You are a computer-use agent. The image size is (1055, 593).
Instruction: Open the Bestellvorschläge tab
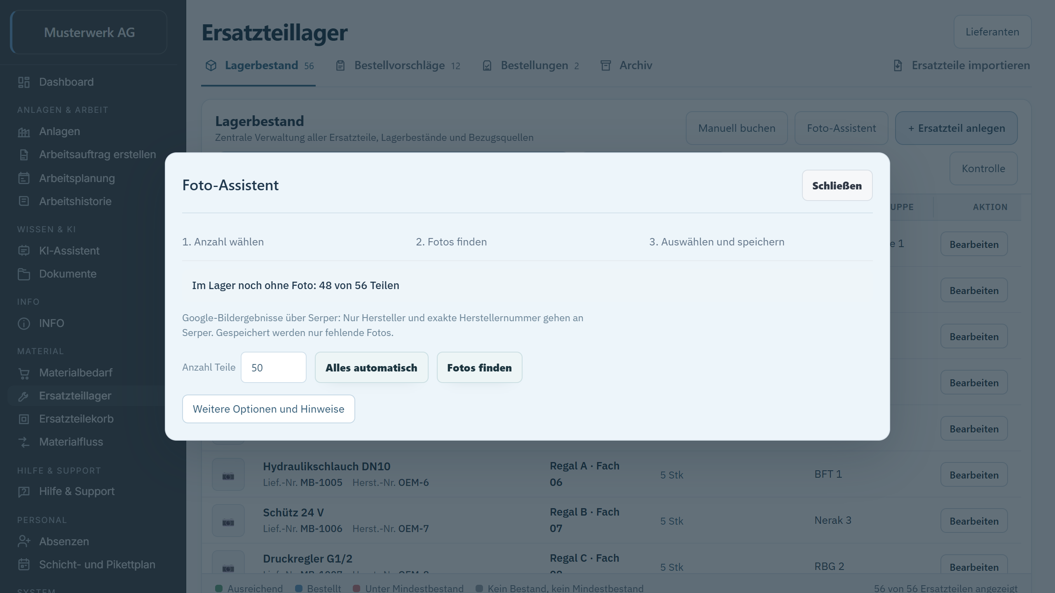coord(398,65)
